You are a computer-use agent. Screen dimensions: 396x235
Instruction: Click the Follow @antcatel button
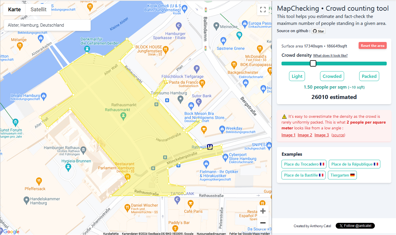click(355, 226)
